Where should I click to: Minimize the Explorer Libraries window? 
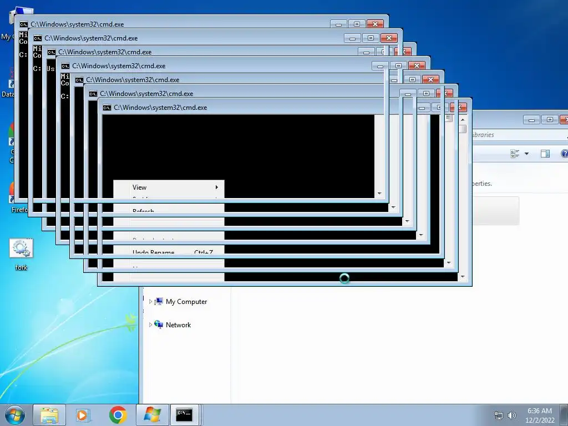click(x=531, y=120)
